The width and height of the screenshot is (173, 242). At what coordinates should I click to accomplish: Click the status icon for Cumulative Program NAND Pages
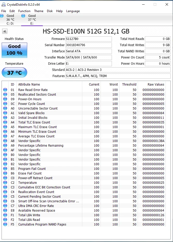[5, 224]
